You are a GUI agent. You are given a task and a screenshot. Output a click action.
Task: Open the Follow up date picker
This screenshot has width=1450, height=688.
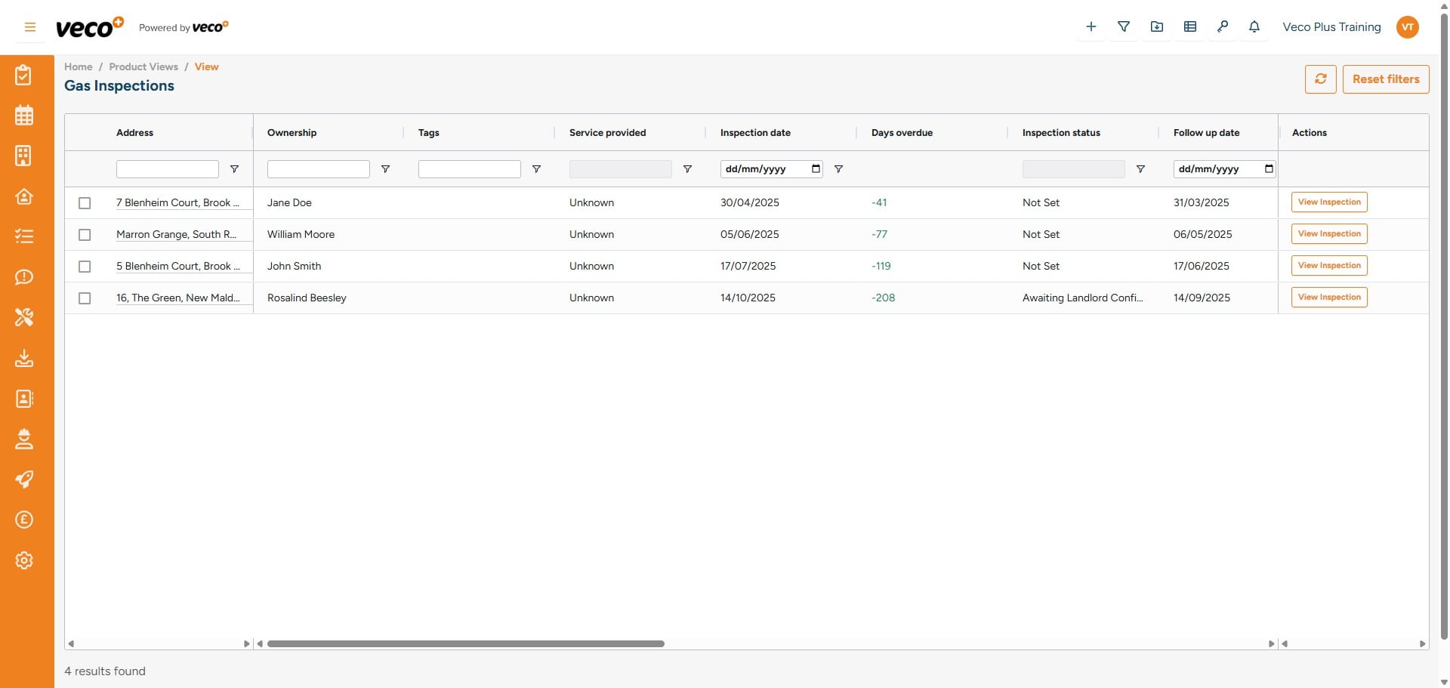point(1269,169)
